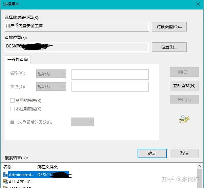204x188 pixels.
Task: Confirm with the 确定 button
Action: 152,153
